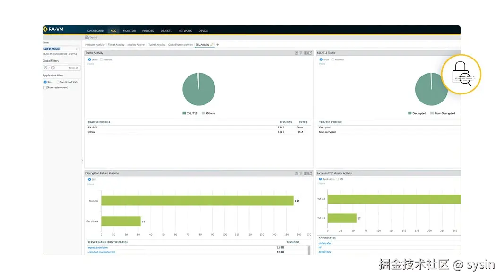
Task: Click the server name table scrollbar
Action: [x=309, y=250]
